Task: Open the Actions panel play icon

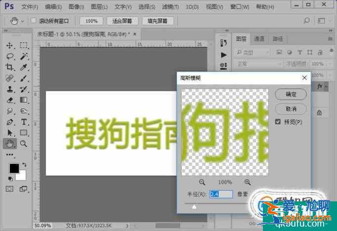Action: tap(223, 55)
